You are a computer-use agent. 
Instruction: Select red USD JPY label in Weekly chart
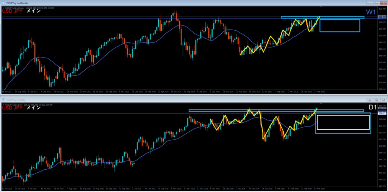coord(13,11)
